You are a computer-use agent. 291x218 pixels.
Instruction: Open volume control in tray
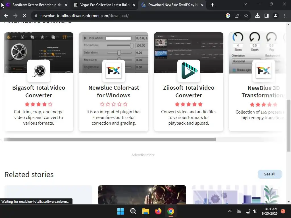(x=255, y=211)
